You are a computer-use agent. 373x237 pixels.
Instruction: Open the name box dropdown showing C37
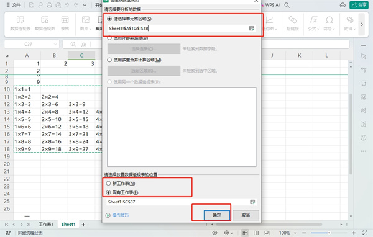tap(55, 44)
